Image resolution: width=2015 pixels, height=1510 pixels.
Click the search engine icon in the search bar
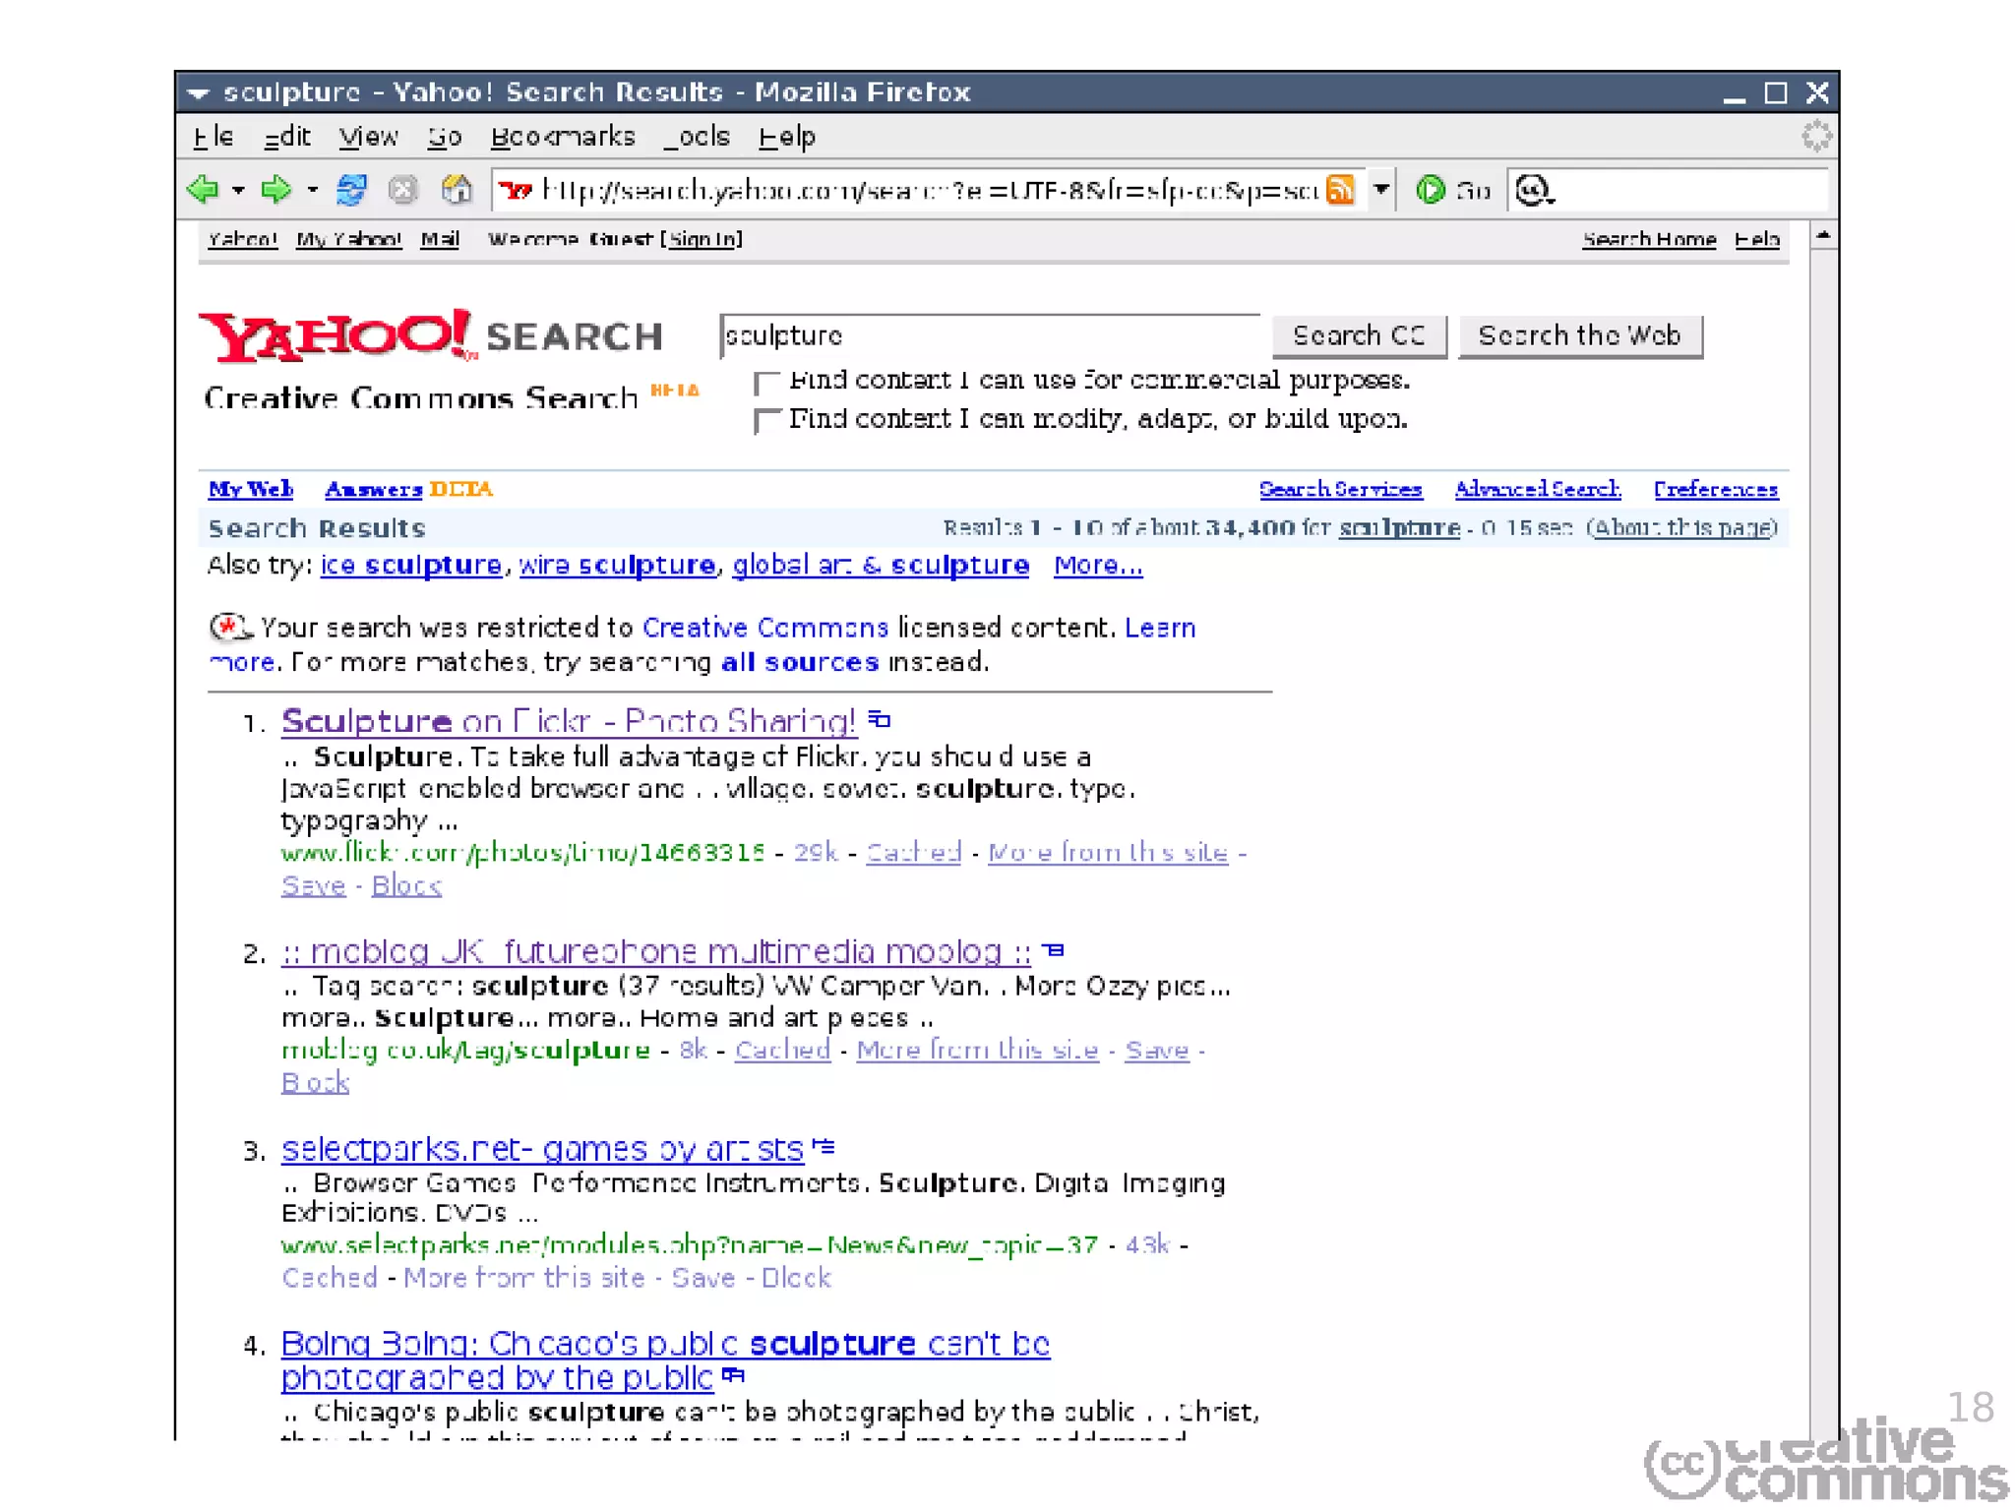1533,189
